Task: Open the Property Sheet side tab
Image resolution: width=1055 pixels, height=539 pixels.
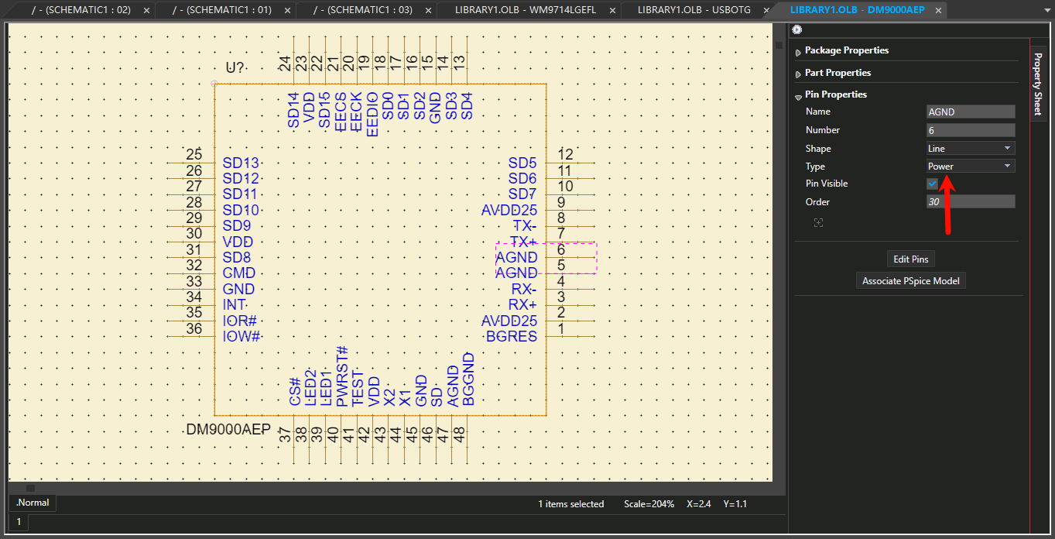Action: [x=1038, y=84]
